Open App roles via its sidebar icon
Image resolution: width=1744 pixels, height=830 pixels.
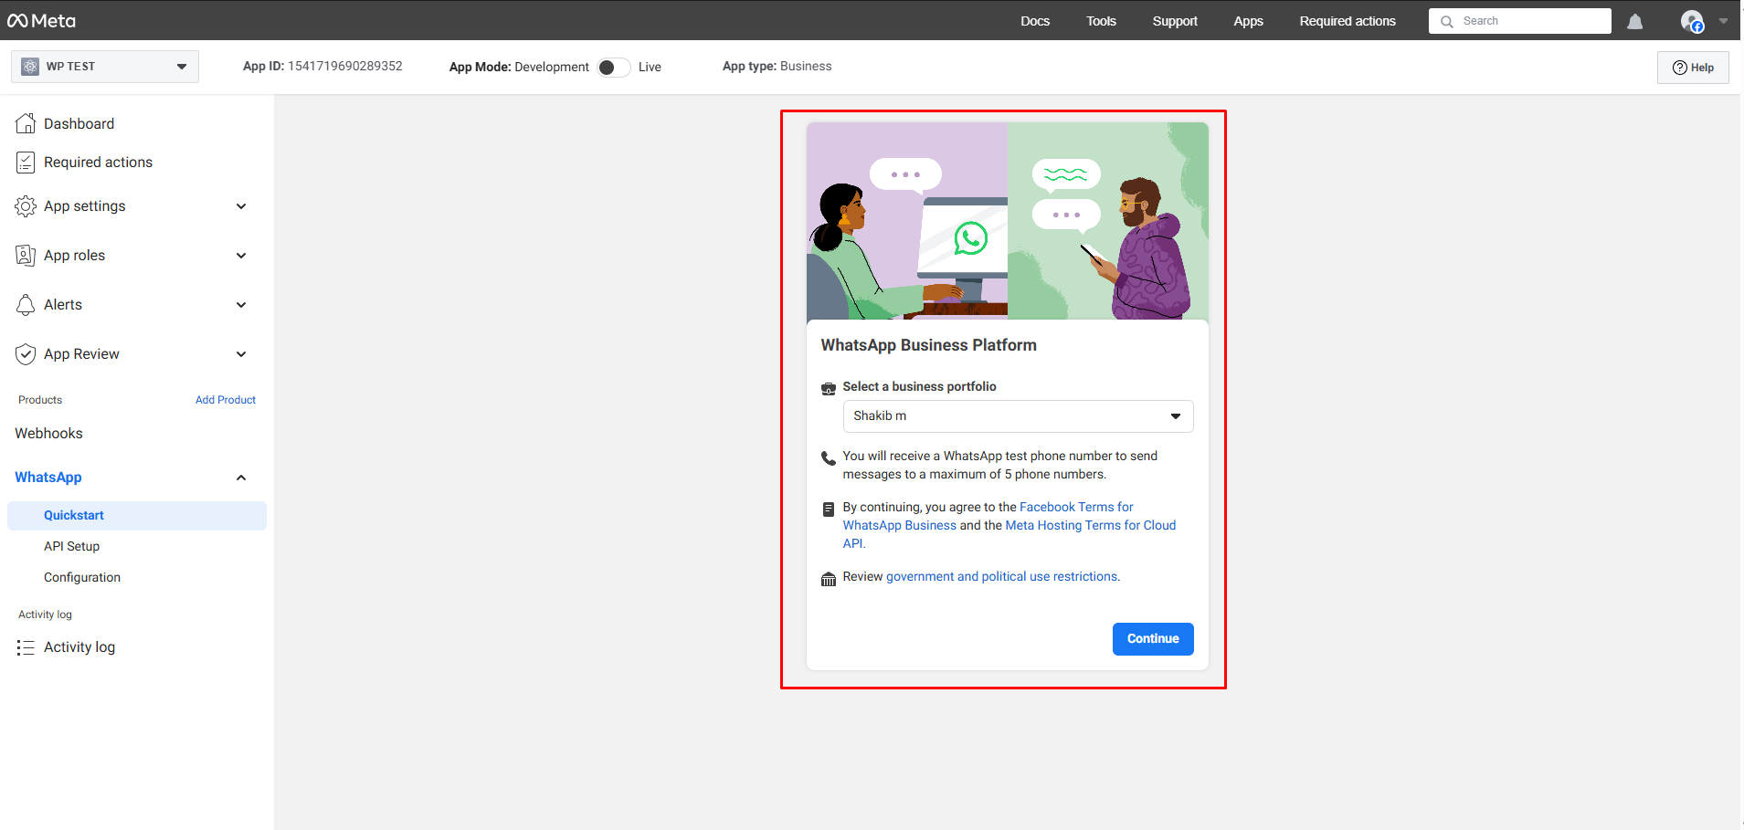click(26, 255)
